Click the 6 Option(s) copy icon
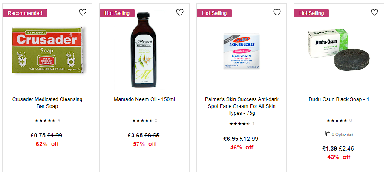The width and height of the screenshot is (389, 172). tap(328, 134)
